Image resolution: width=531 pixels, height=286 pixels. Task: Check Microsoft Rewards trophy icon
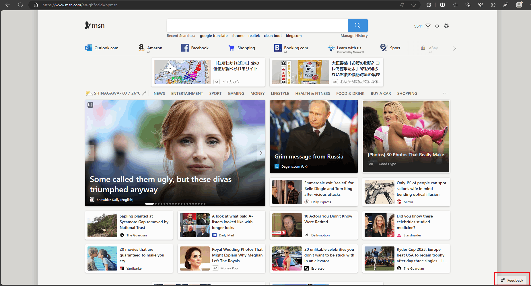tap(428, 26)
